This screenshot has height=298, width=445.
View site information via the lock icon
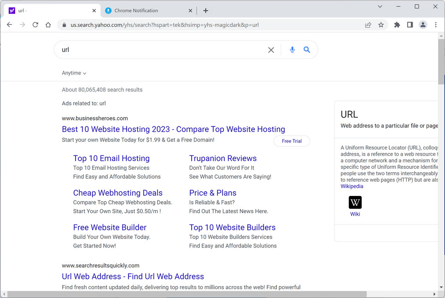[64, 25]
